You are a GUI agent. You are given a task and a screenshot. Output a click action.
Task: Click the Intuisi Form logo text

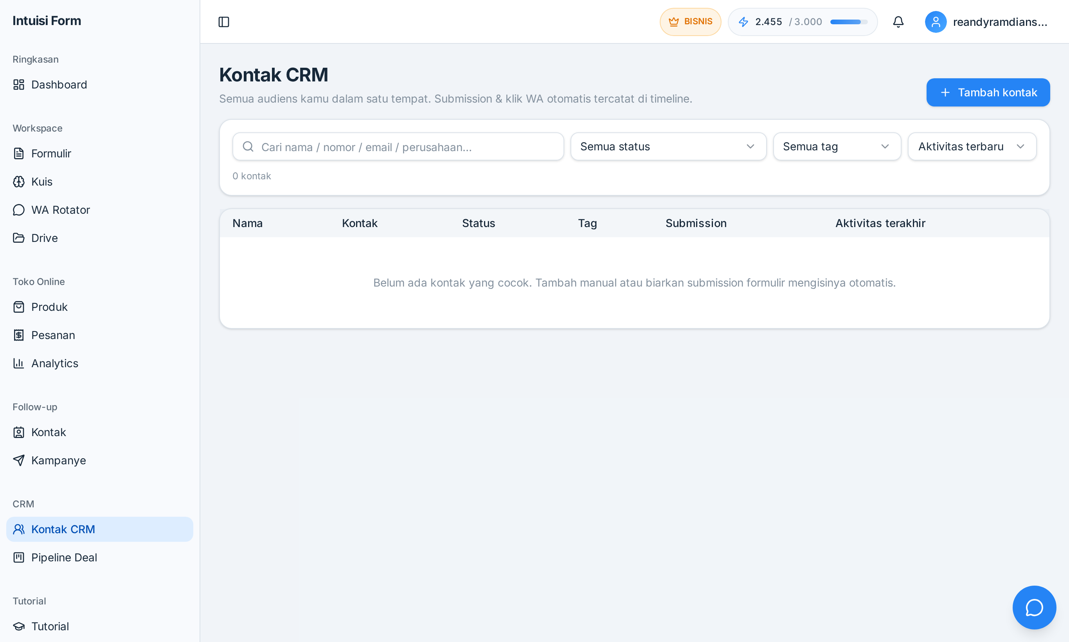click(47, 20)
